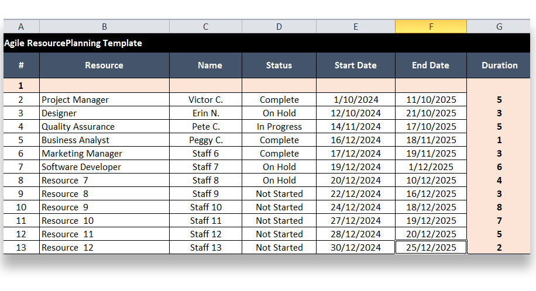Click the Quality Assurance cell
The image size is (536, 291).
pos(78,127)
